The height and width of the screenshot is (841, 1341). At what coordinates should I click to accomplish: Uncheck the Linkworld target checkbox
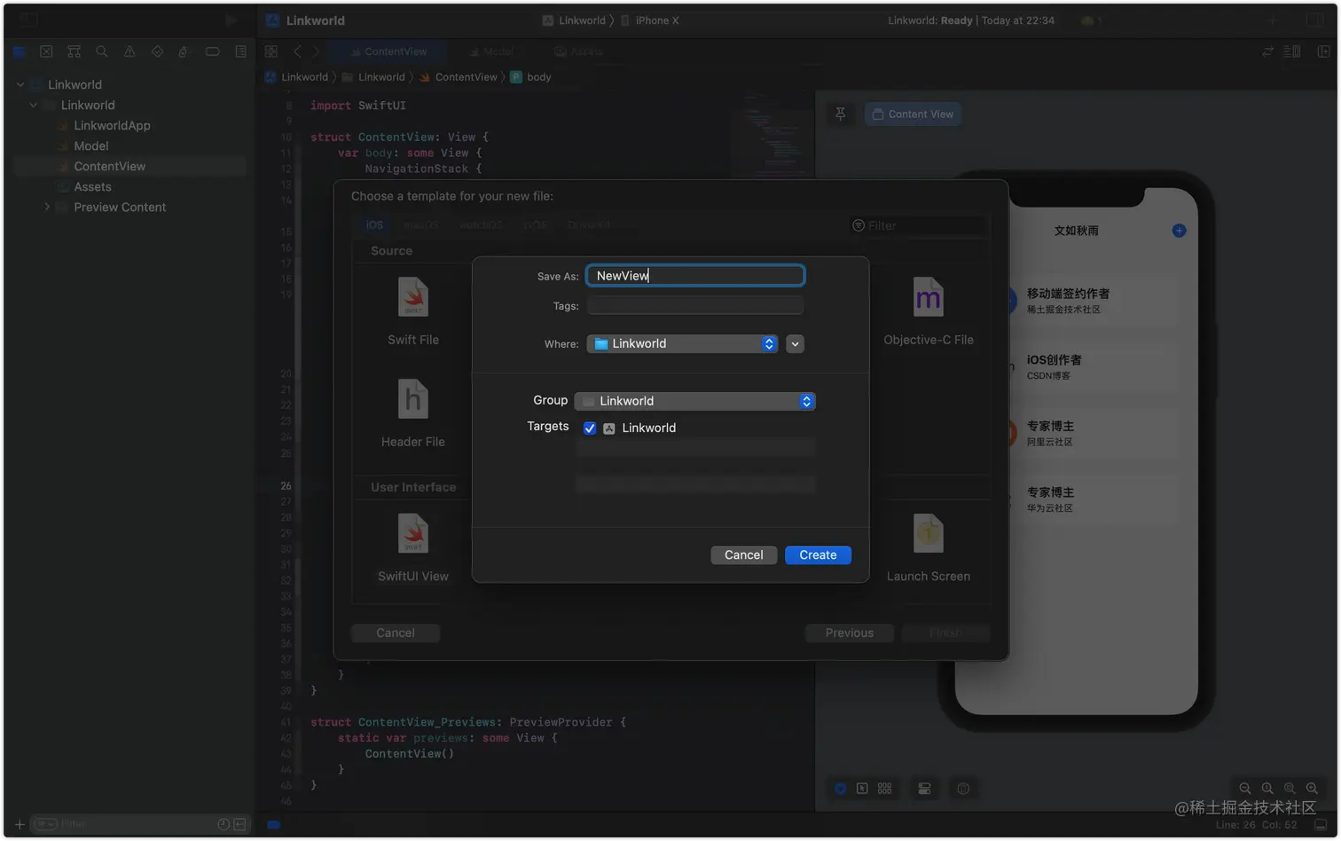pos(590,428)
